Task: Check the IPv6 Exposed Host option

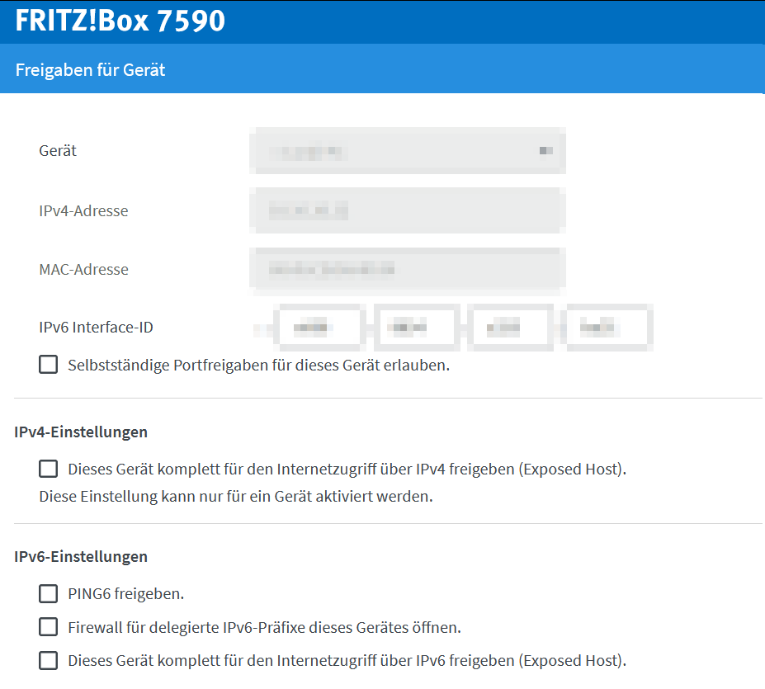Action: [49, 660]
